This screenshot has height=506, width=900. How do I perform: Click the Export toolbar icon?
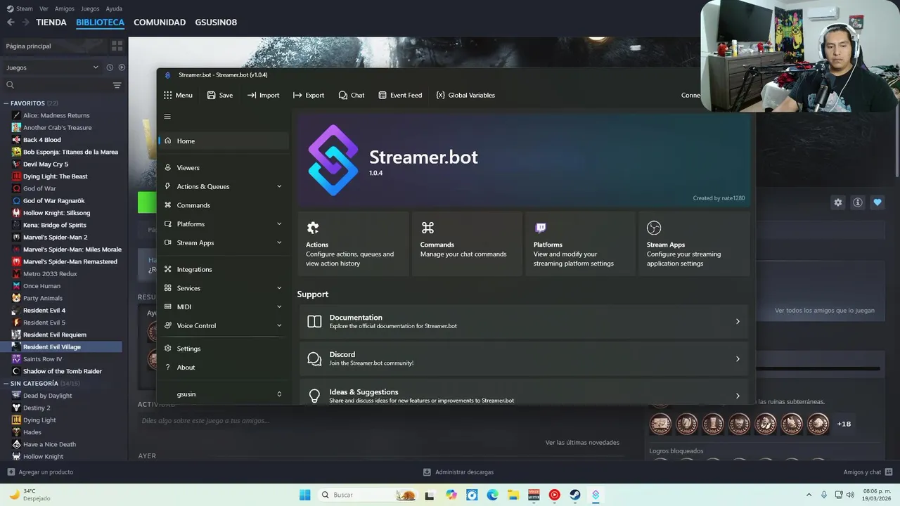(x=297, y=95)
